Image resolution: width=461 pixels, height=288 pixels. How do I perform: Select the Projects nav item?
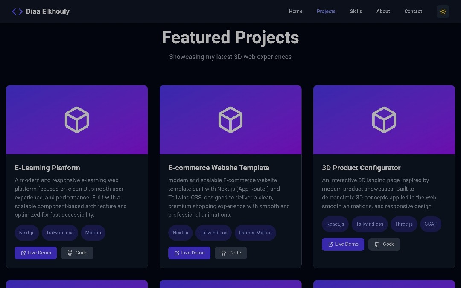(x=326, y=12)
